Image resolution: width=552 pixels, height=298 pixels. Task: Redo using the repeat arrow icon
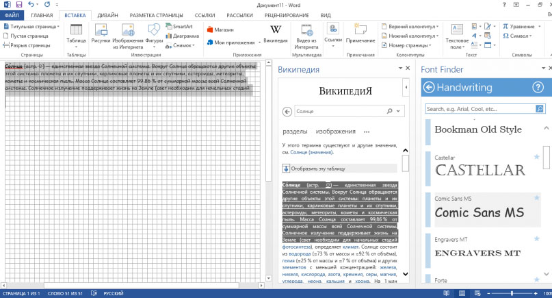[47, 5]
